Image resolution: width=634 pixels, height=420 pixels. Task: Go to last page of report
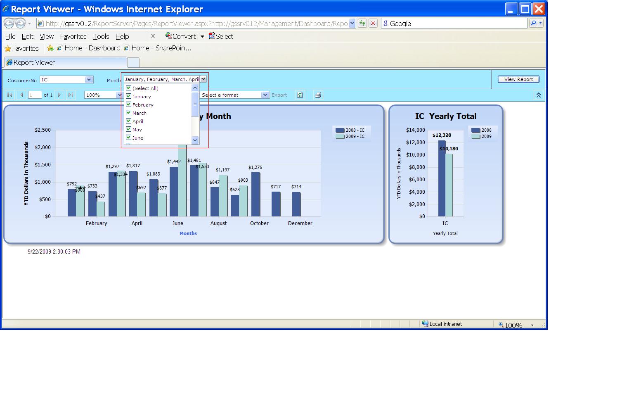[71, 95]
